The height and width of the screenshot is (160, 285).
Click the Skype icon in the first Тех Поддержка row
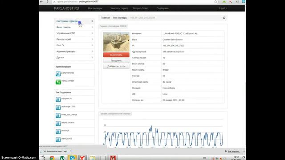pyautogui.click(x=58, y=100)
